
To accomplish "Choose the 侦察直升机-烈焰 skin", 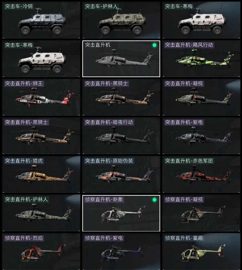I will point(41,252).
